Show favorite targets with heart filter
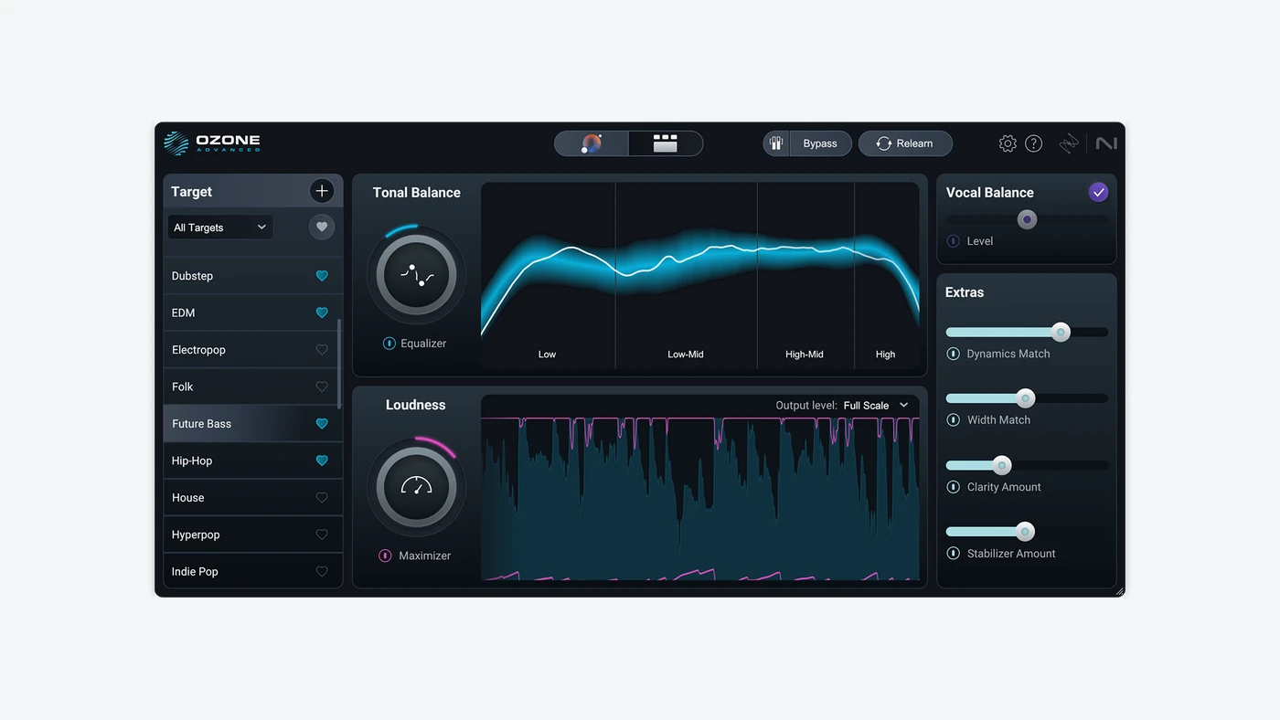The image size is (1280, 720). [321, 228]
